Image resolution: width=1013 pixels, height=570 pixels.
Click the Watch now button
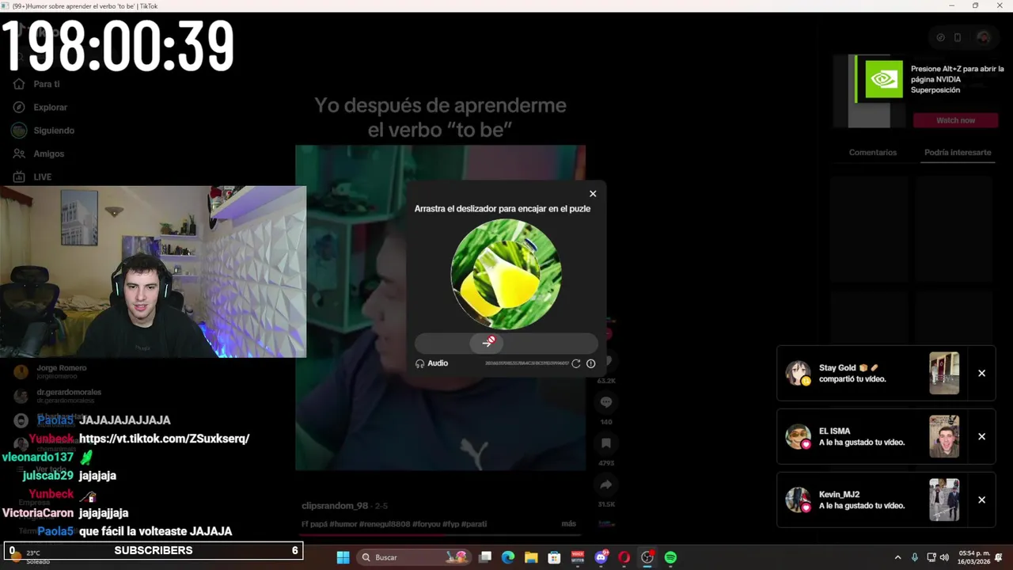tap(955, 120)
